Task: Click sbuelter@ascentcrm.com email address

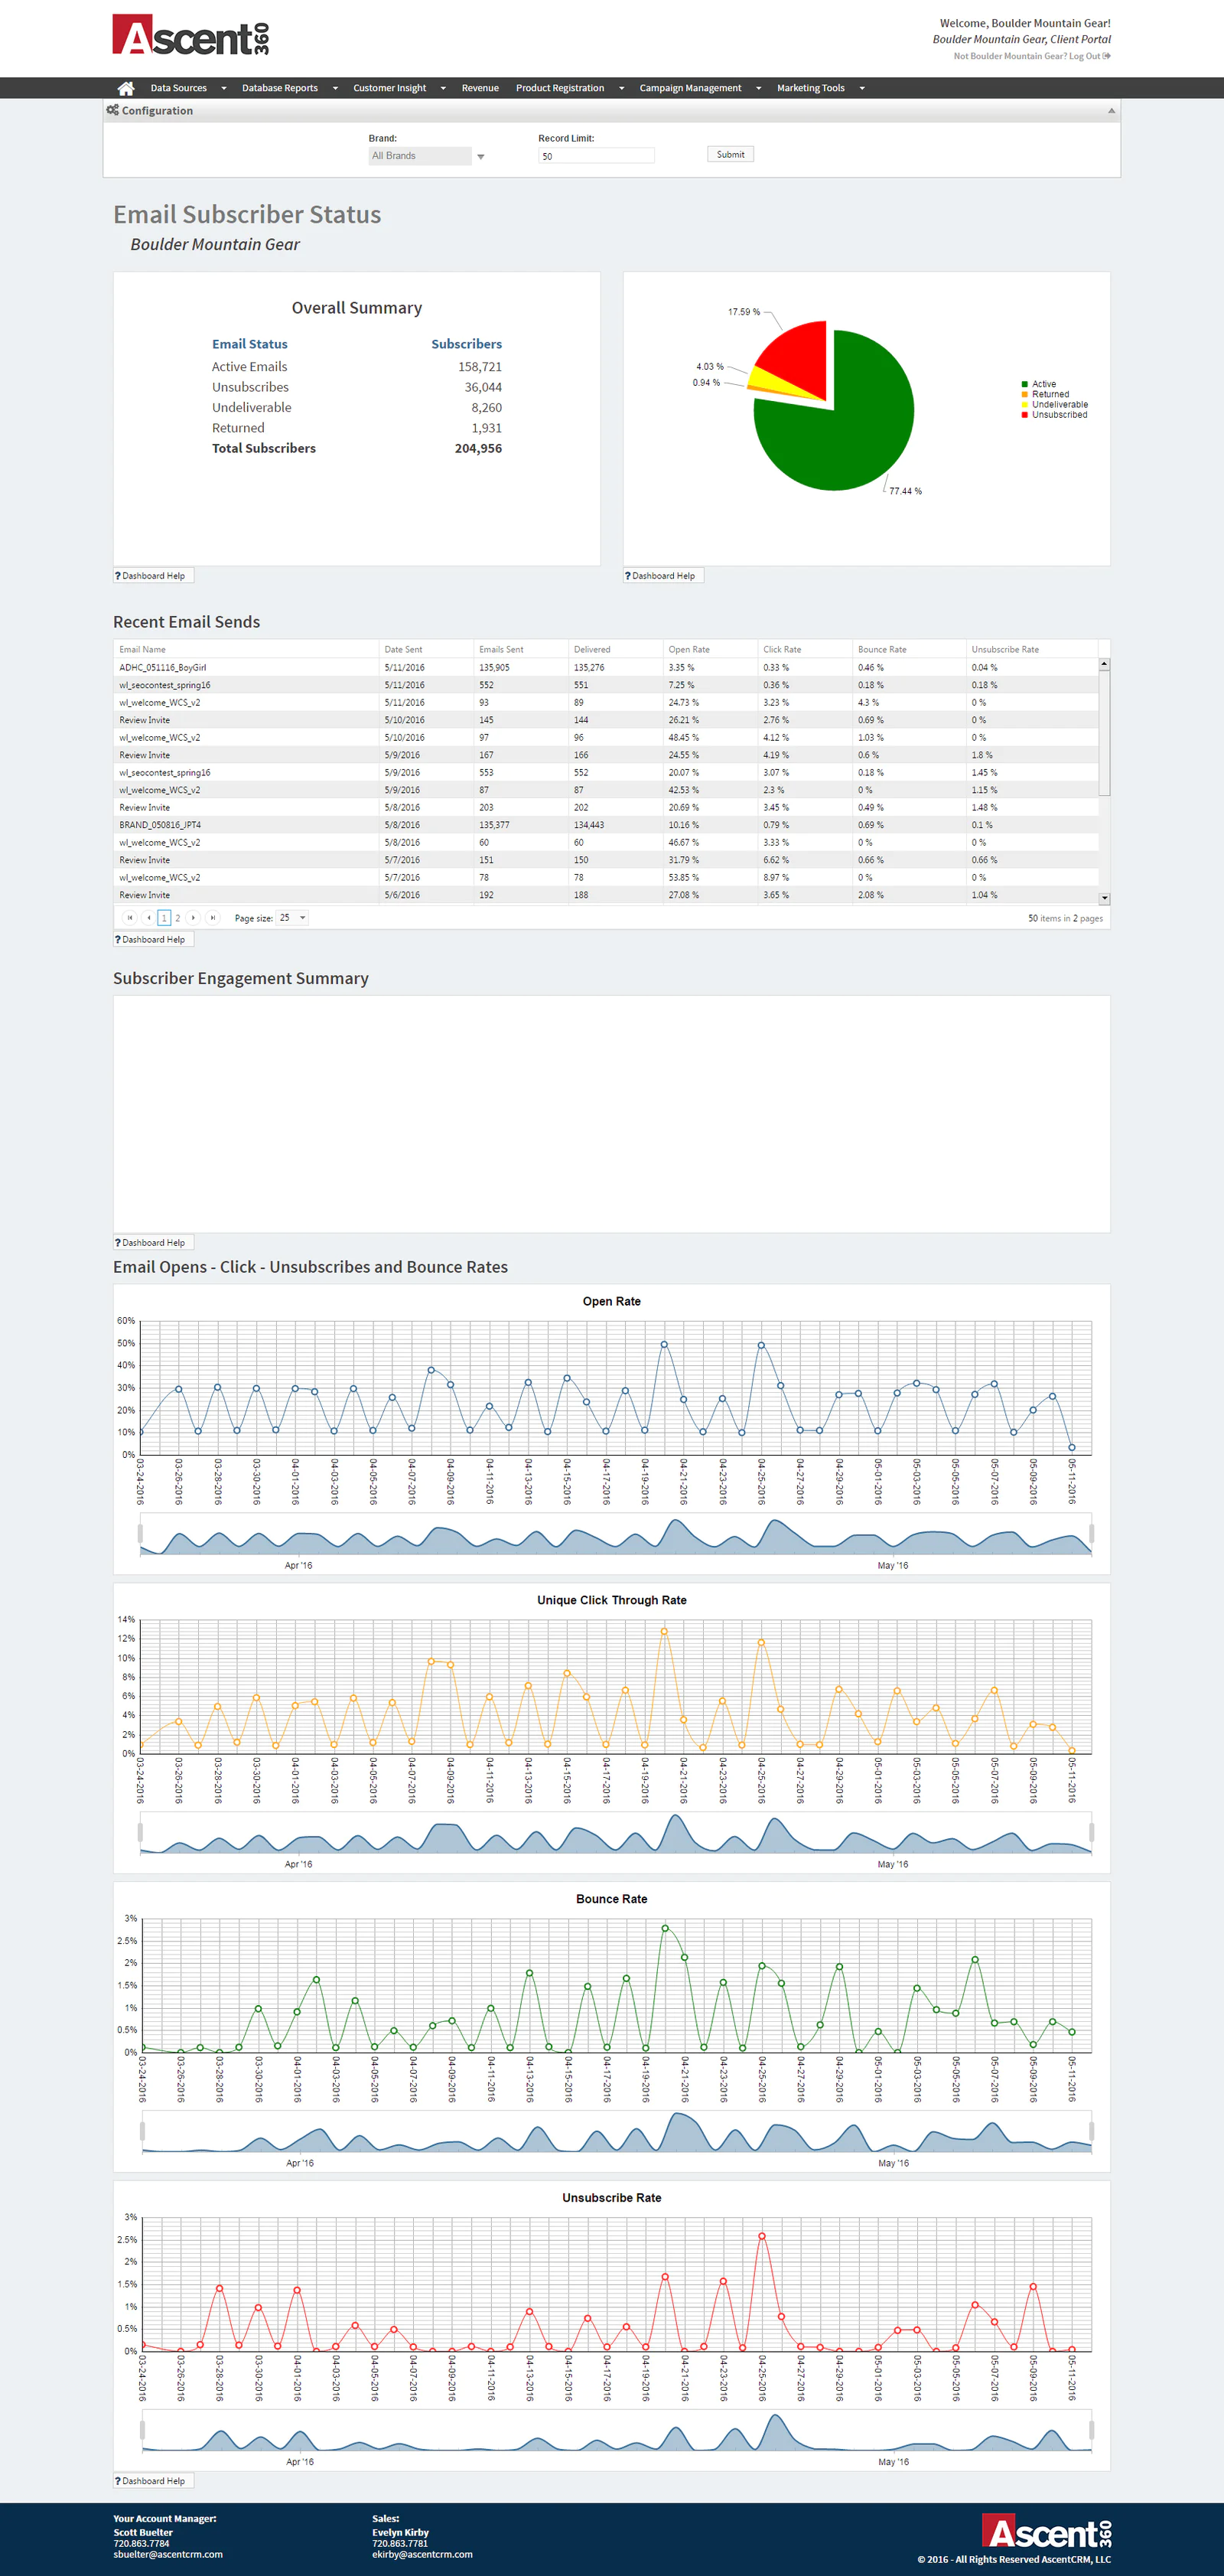Action: 168,2554
